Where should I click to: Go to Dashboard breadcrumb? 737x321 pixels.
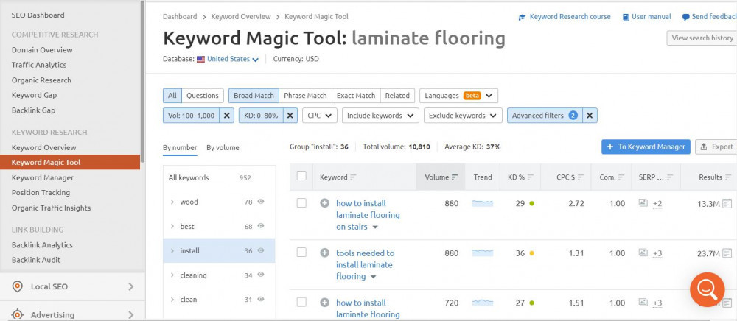(x=180, y=17)
